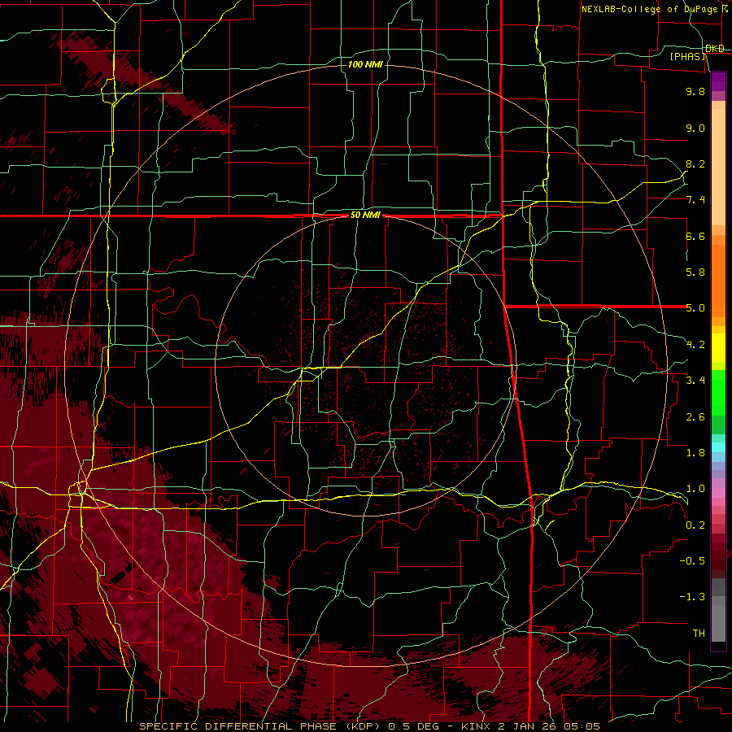Click the -1.3 value on the color scale
The height and width of the screenshot is (732, 732).
(x=692, y=597)
